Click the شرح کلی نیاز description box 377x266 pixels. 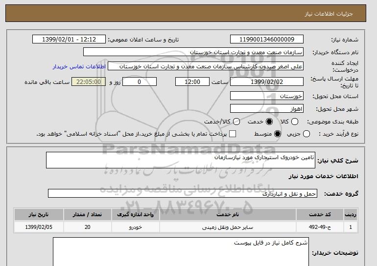[x=181, y=160]
